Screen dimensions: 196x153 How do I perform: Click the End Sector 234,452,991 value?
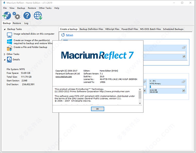28,84
